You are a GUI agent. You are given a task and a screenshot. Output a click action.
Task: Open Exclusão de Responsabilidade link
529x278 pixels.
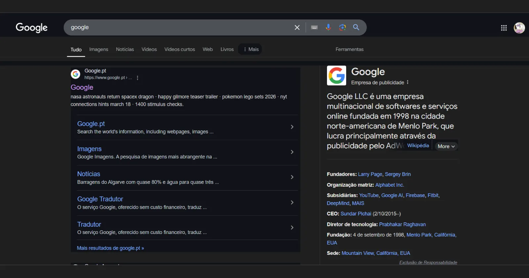pyautogui.click(x=428, y=262)
